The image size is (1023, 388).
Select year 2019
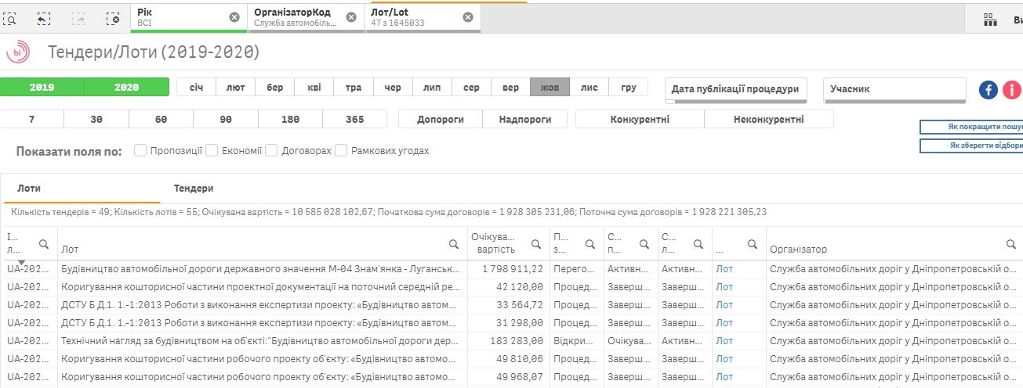(x=42, y=87)
